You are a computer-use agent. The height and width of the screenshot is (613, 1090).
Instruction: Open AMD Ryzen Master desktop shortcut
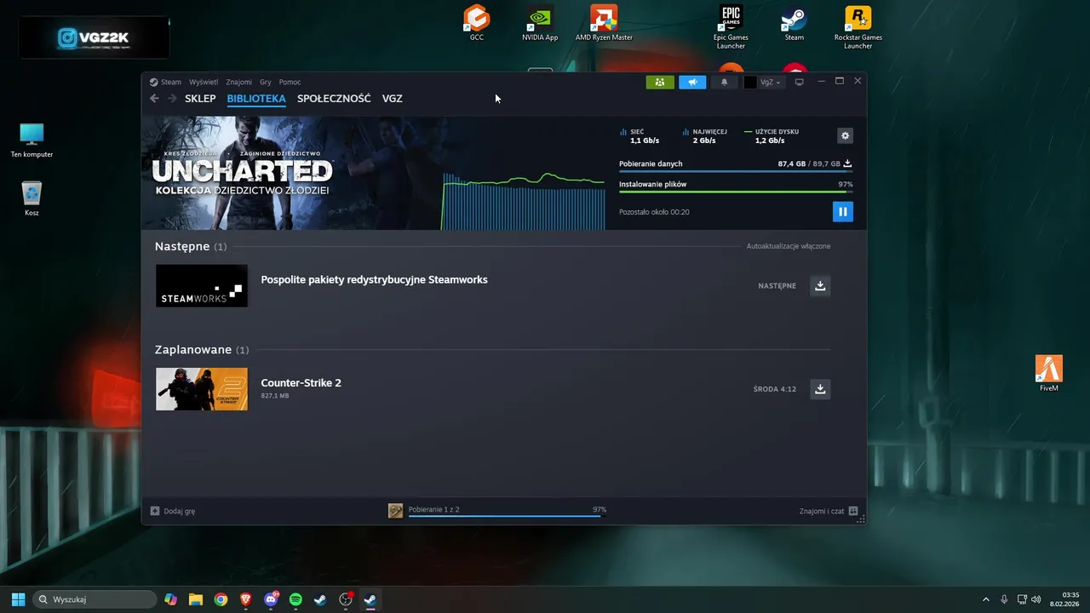point(604,23)
